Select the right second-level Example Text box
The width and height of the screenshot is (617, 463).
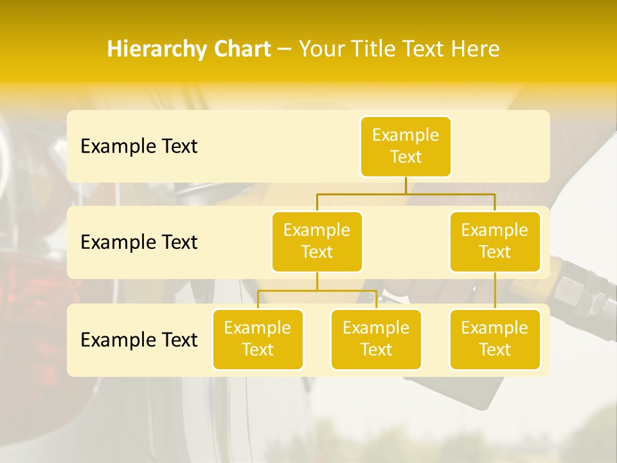[495, 241]
